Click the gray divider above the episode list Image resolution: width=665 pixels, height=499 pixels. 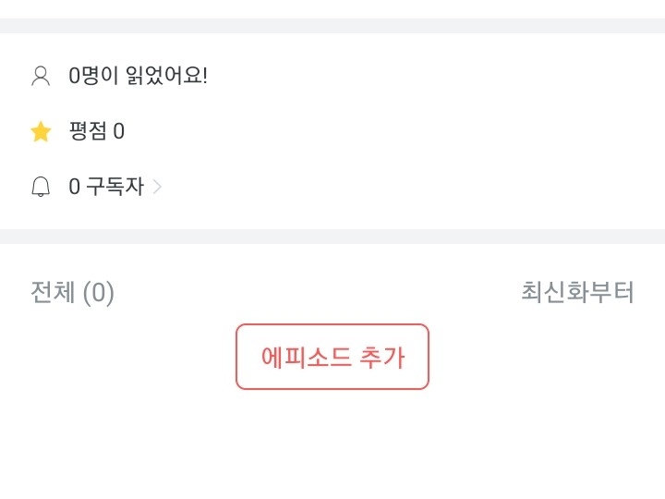332,237
